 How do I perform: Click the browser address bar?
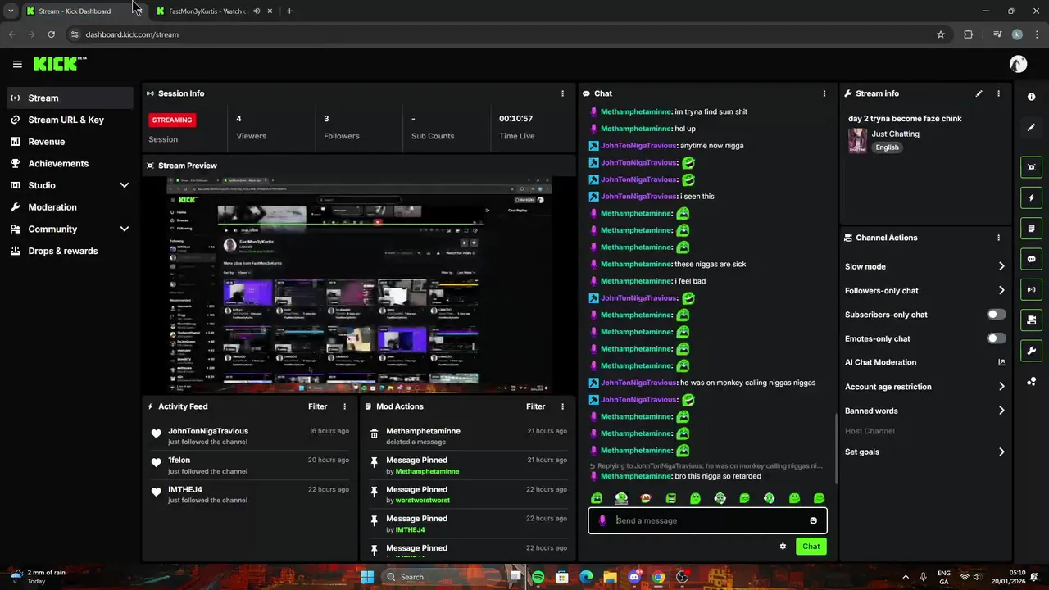pyautogui.click(x=500, y=34)
